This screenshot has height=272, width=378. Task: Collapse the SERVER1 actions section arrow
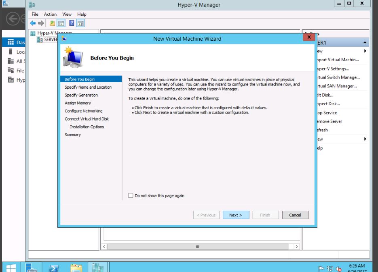pyautogui.click(x=365, y=43)
